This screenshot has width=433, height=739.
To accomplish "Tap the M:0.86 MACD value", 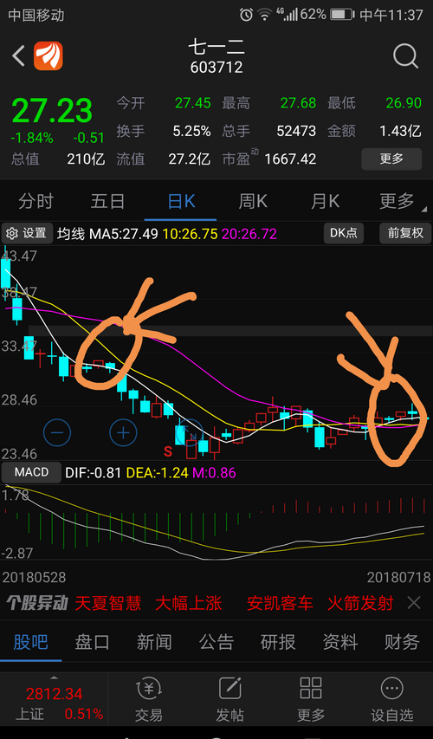I will point(214,472).
